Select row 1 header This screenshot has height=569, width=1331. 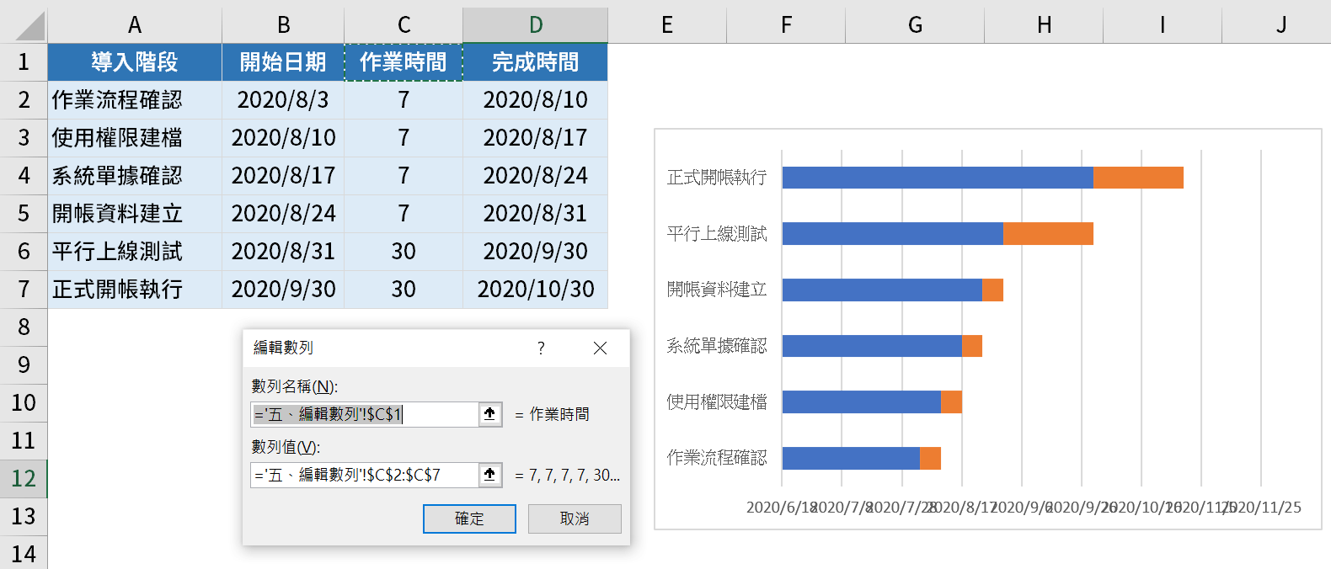point(24,62)
